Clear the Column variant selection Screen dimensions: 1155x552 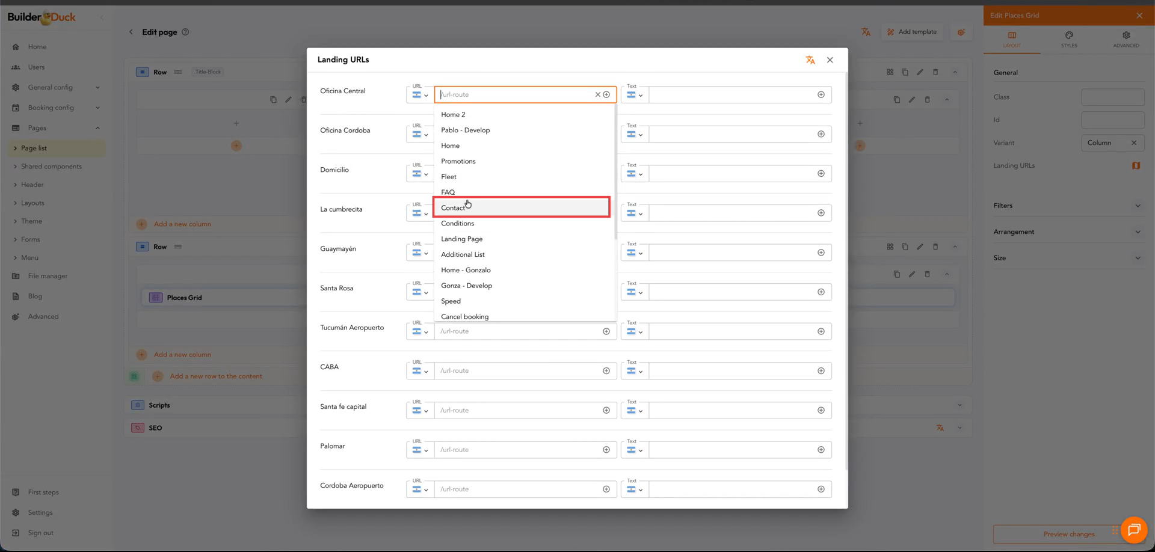(1133, 143)
